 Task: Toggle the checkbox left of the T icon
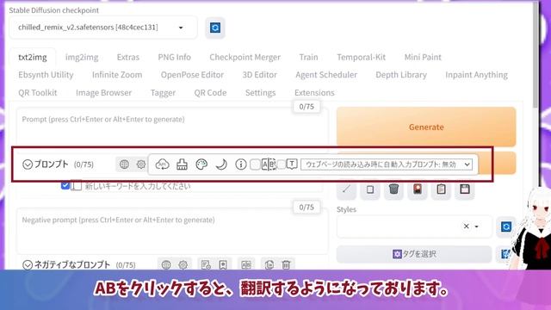[282, 164]
